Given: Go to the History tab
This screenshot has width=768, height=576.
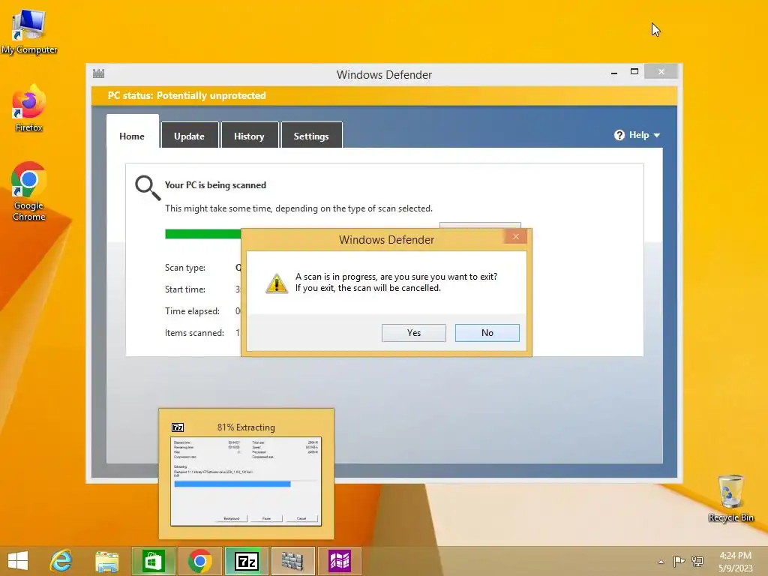Looking at the screenshot, I should click(x=249, y=136).
